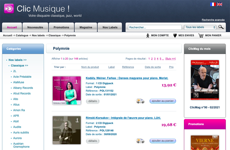Viewport: 230px width, 150px height.
Task: Select the Aurora label
Action: [x=17, y=138]
